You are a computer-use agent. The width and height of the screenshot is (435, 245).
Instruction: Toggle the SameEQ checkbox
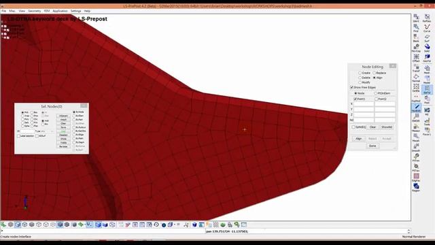pyautogui.click(x=353, y=127)
